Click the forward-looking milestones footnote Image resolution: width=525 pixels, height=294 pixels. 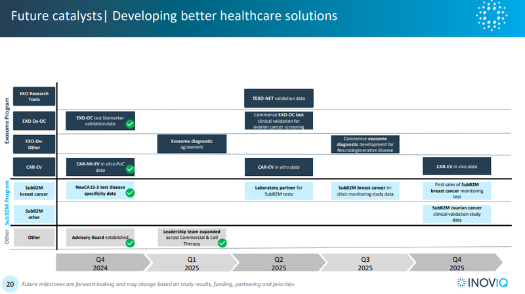[x=158, y=284]
